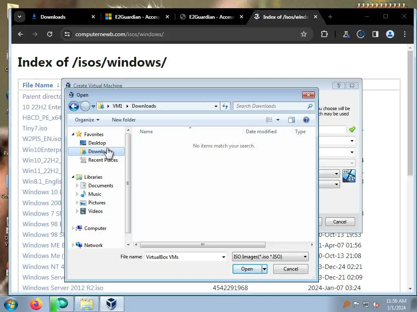Expand the Pictures library
This screenshot has height=312, width=417.
(77, 202)
